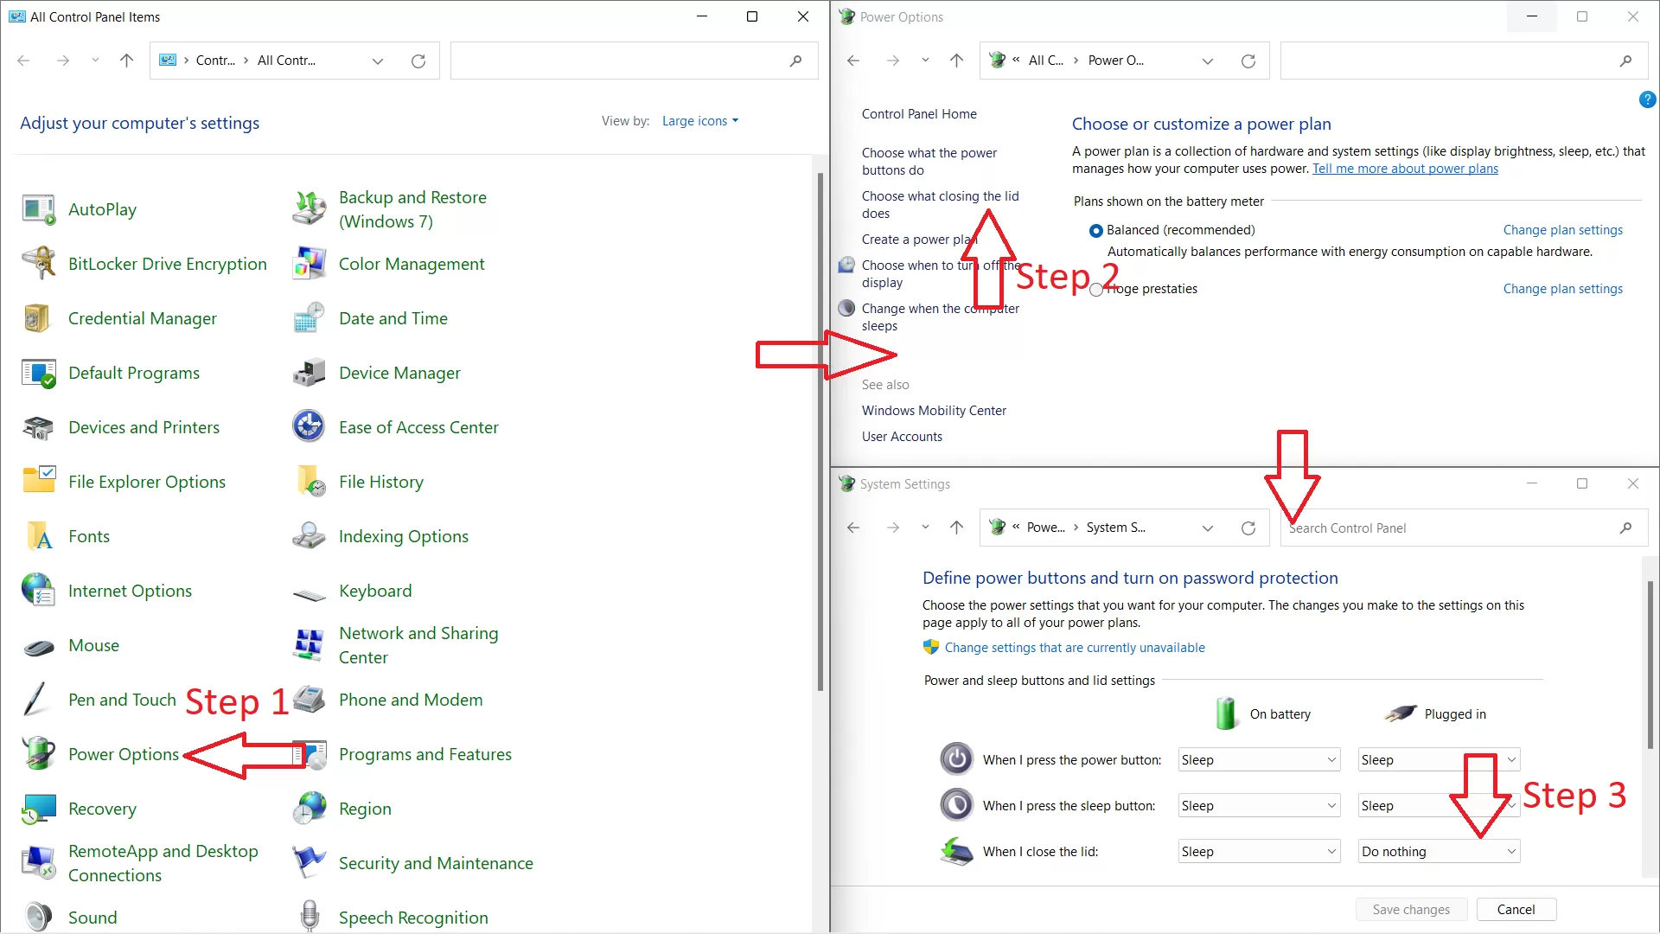
Task: Open the Mouse icon
Action: point(39,645)
